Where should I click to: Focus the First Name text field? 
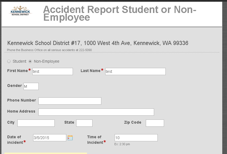pos(52,71)
